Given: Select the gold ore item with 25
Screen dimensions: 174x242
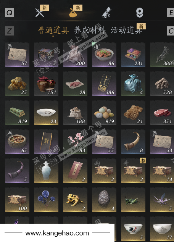Looking at the screenshot, I should (x=17, y=84).
